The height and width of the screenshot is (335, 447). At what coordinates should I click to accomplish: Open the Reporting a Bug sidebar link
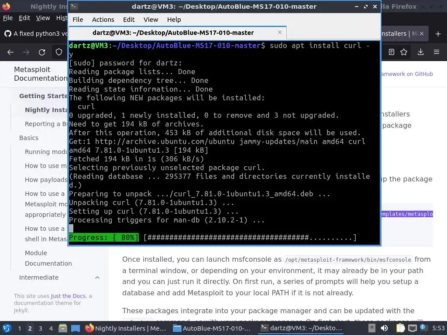(x=46, y=124)
